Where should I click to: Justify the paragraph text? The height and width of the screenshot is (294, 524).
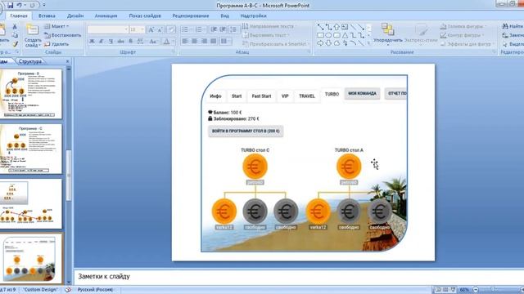tap(213, 41)
